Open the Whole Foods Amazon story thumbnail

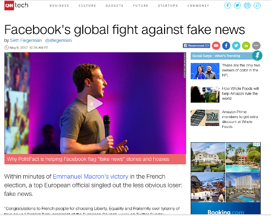point(205,94)
